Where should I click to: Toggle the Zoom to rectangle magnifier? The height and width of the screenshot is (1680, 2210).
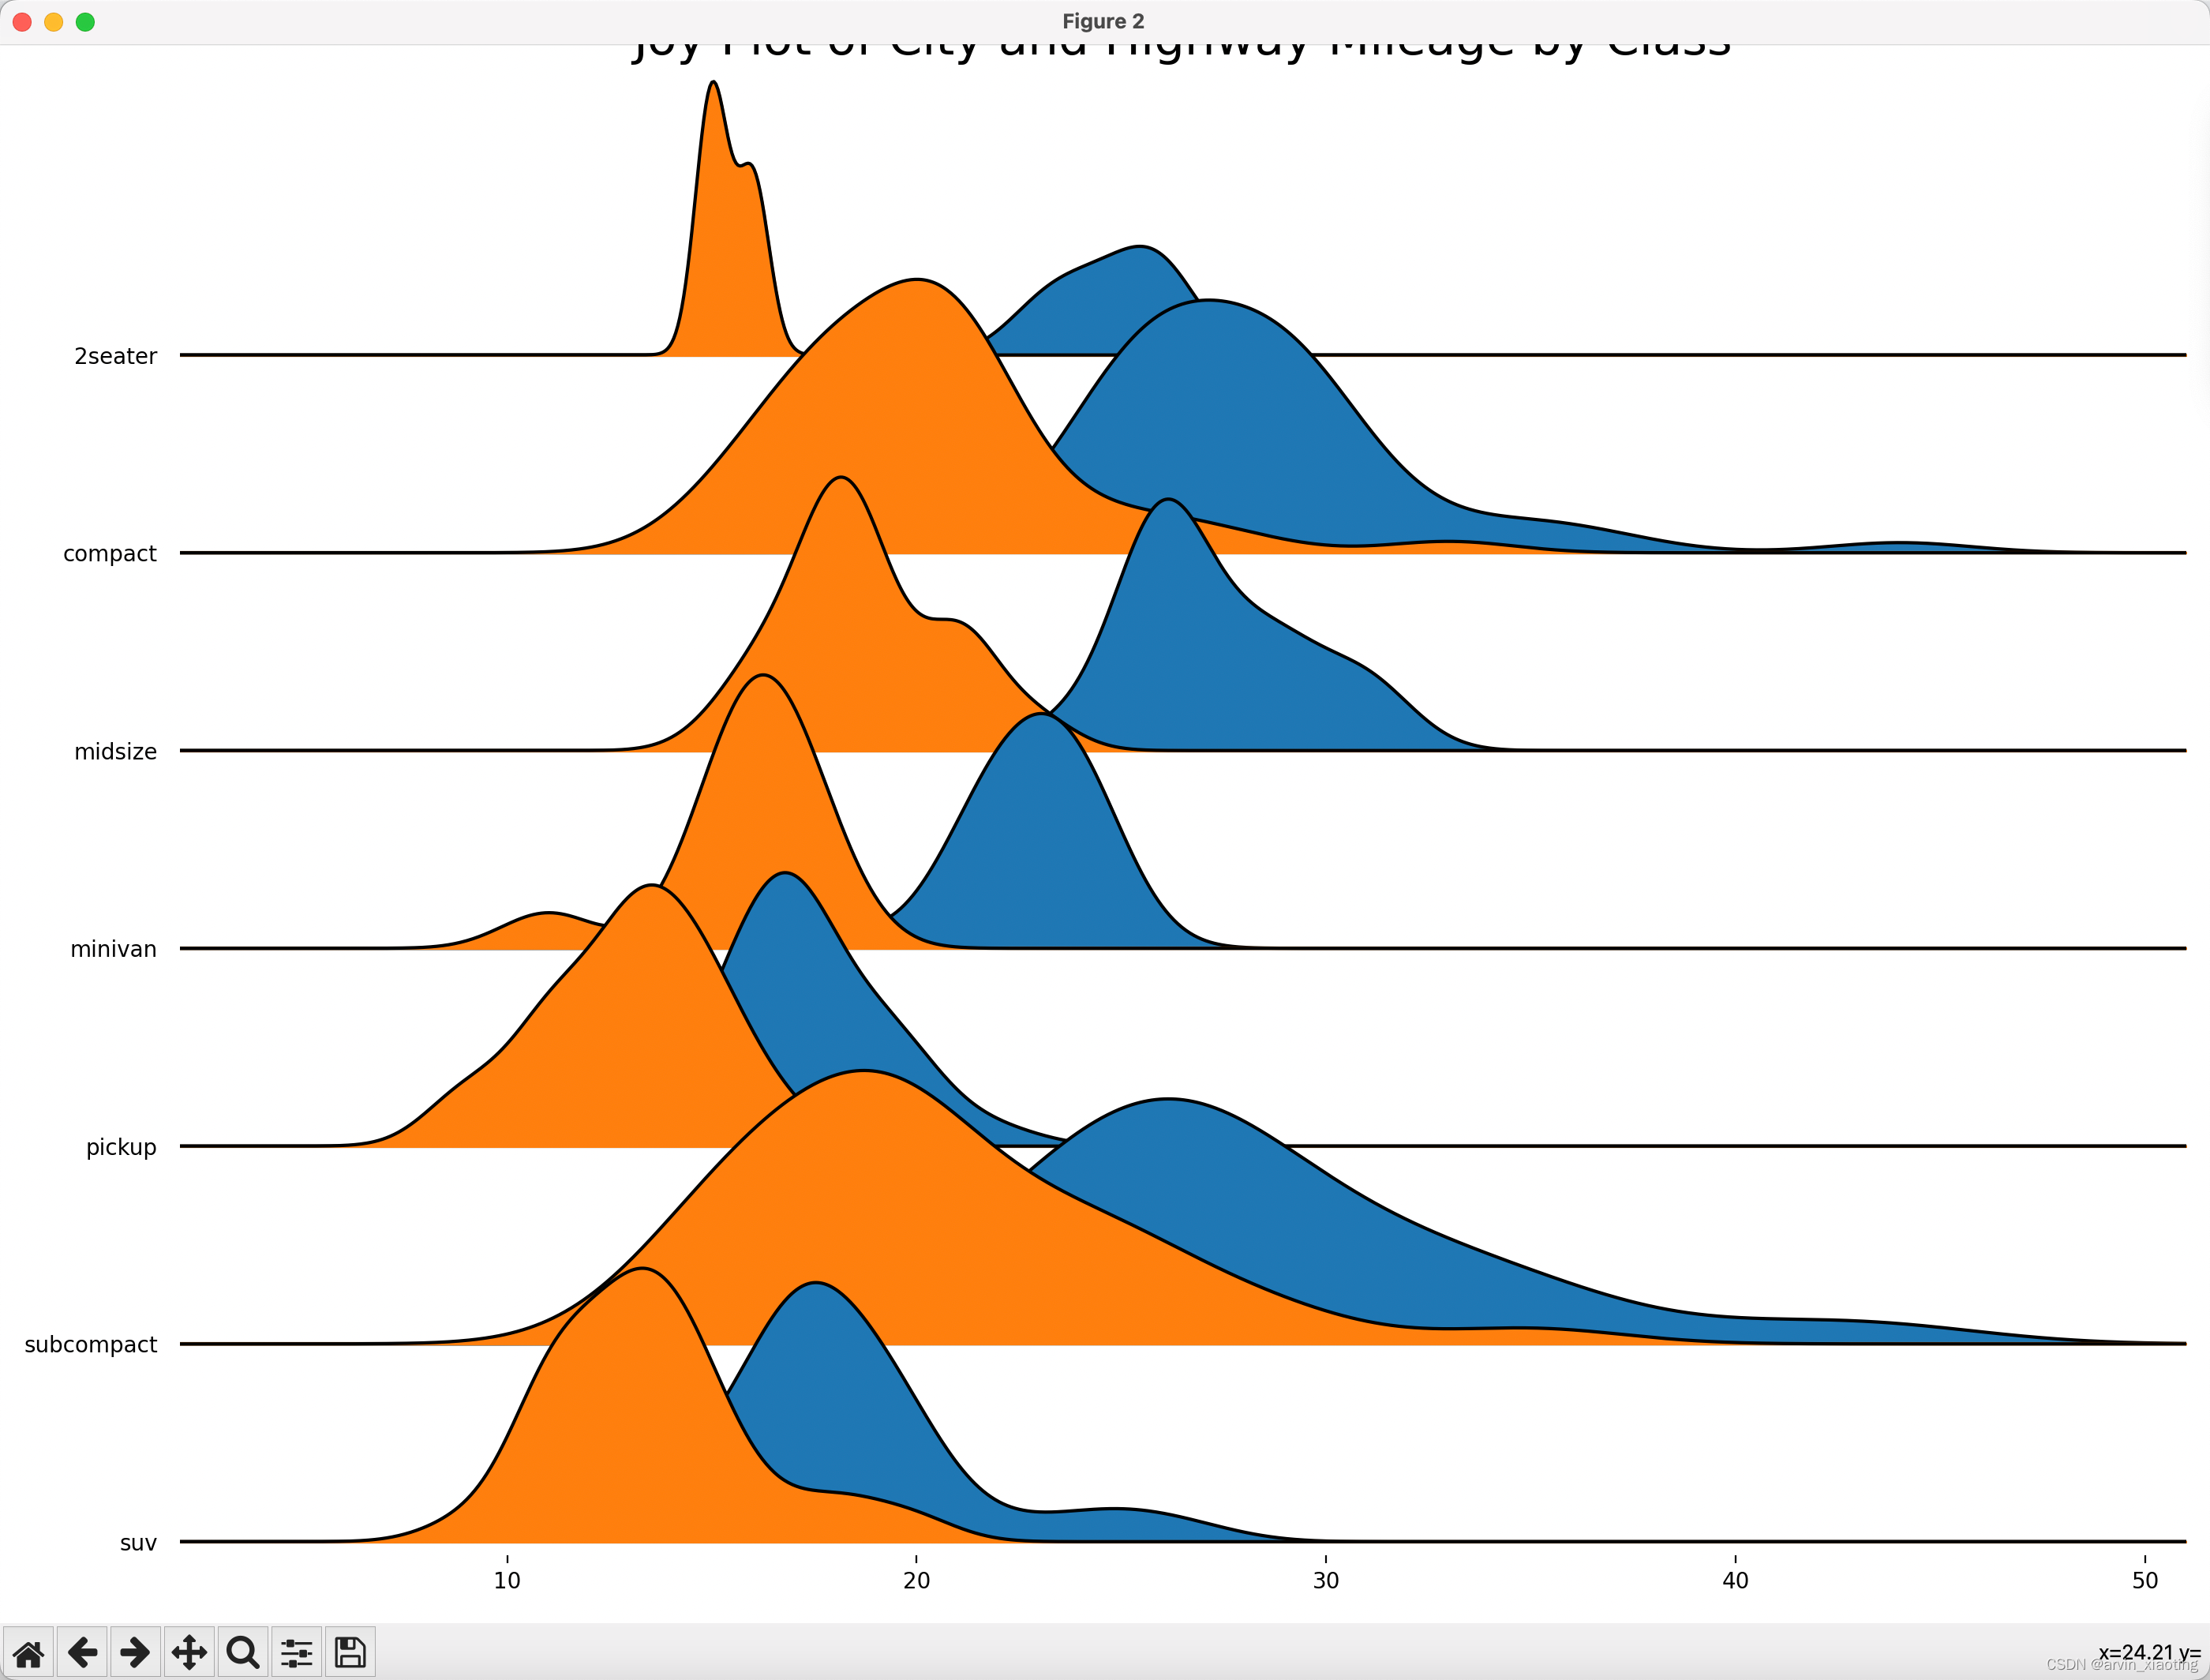243,1652
